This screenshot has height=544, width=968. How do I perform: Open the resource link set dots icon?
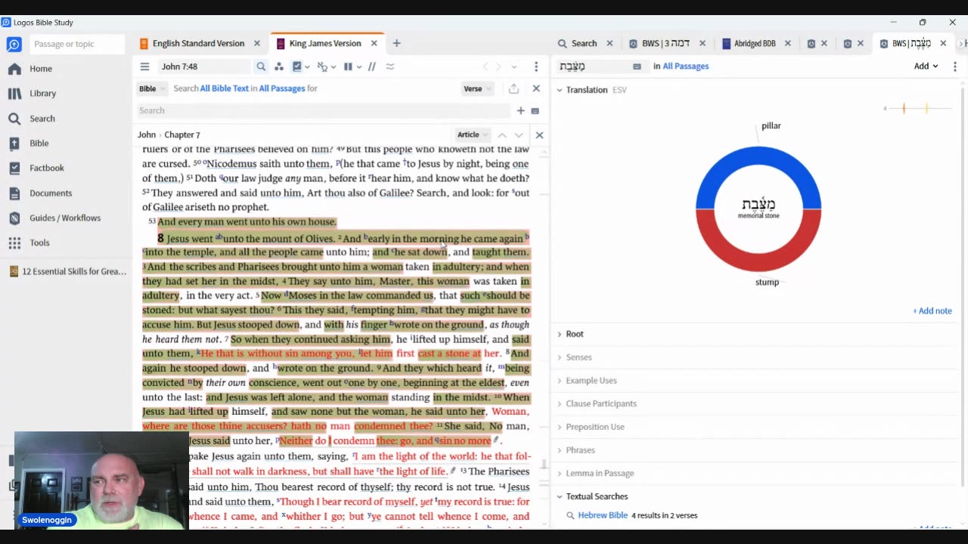point(279,66)
